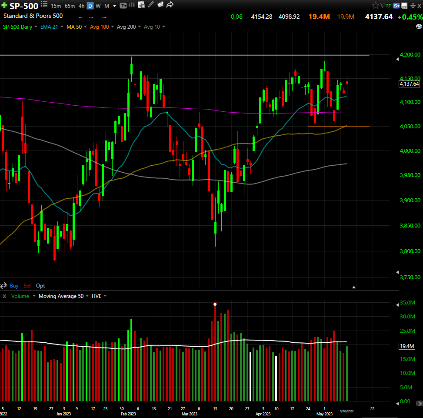Switch to 65m timeframe
Screen dimensions: 423x418
coord(70,6)
